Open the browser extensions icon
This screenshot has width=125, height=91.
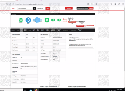119,4
